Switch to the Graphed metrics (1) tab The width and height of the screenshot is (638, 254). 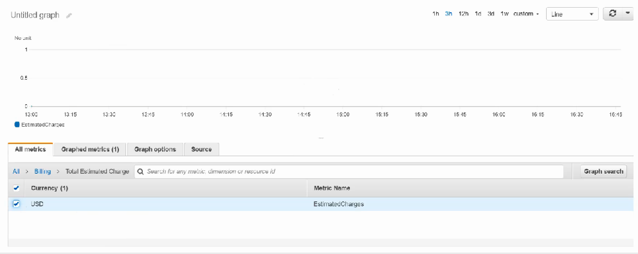tap(90, 149)
